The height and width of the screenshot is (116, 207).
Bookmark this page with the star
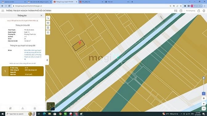(181, 6)
